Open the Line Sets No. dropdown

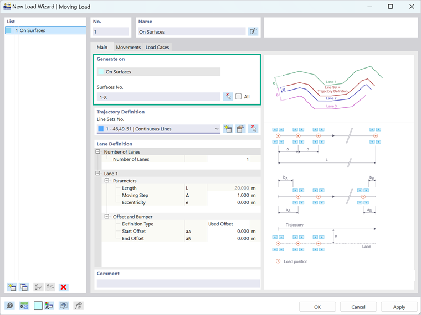158,129
